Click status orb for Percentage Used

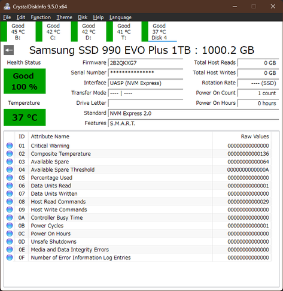[10, 178]
